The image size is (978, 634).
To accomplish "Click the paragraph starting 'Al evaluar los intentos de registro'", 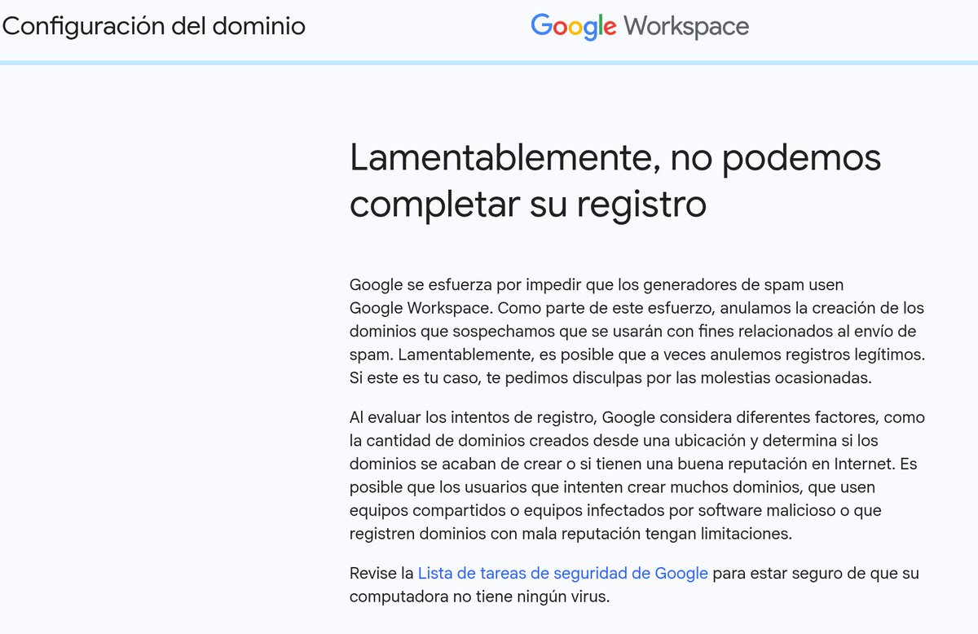I will [x=637, y=476].
